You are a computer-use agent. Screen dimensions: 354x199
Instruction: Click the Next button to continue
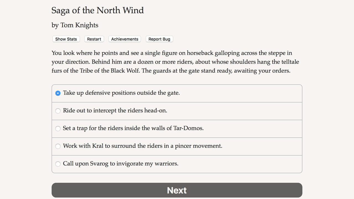click(x=177, y=190)
